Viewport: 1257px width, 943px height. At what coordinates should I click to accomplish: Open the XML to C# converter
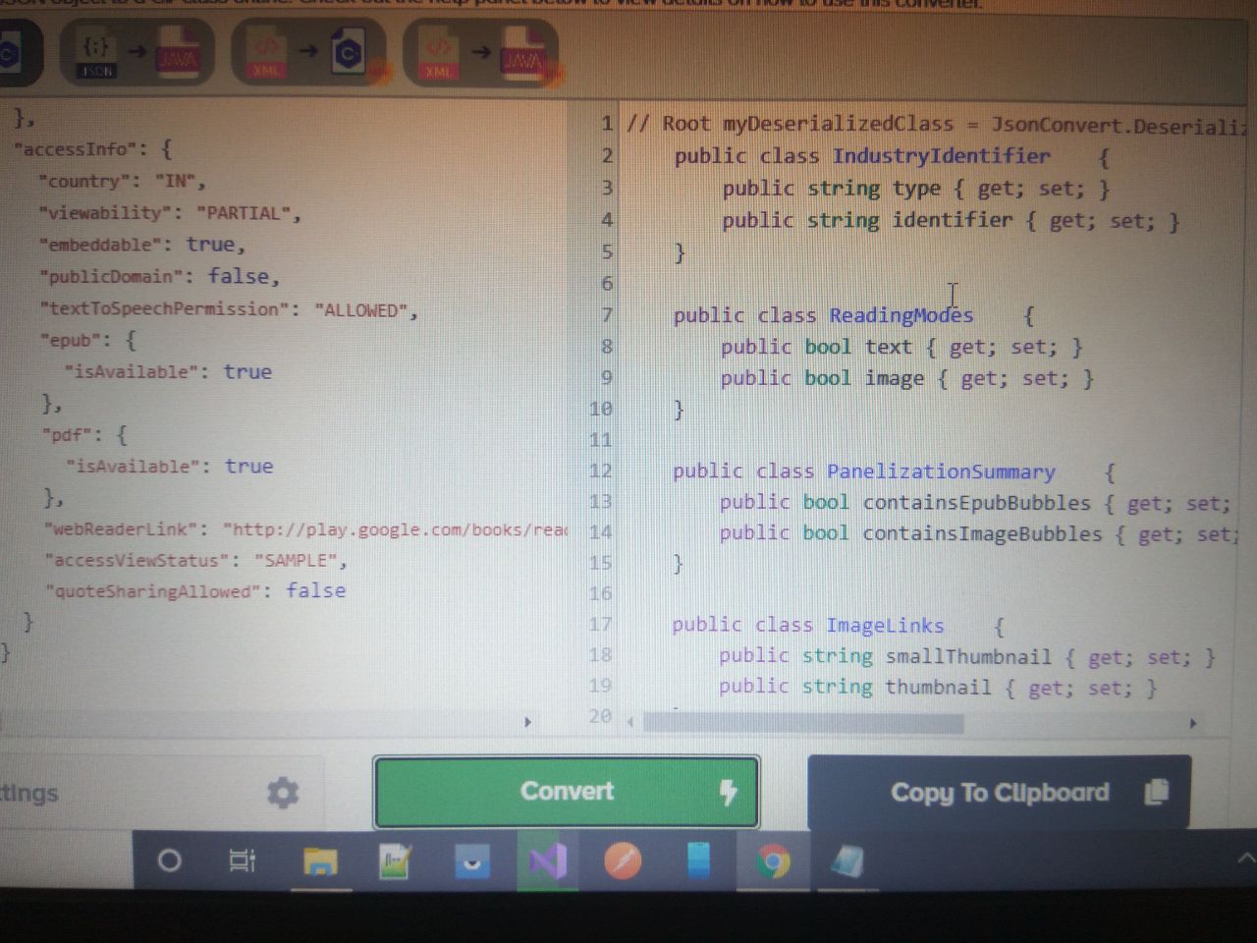308,52
